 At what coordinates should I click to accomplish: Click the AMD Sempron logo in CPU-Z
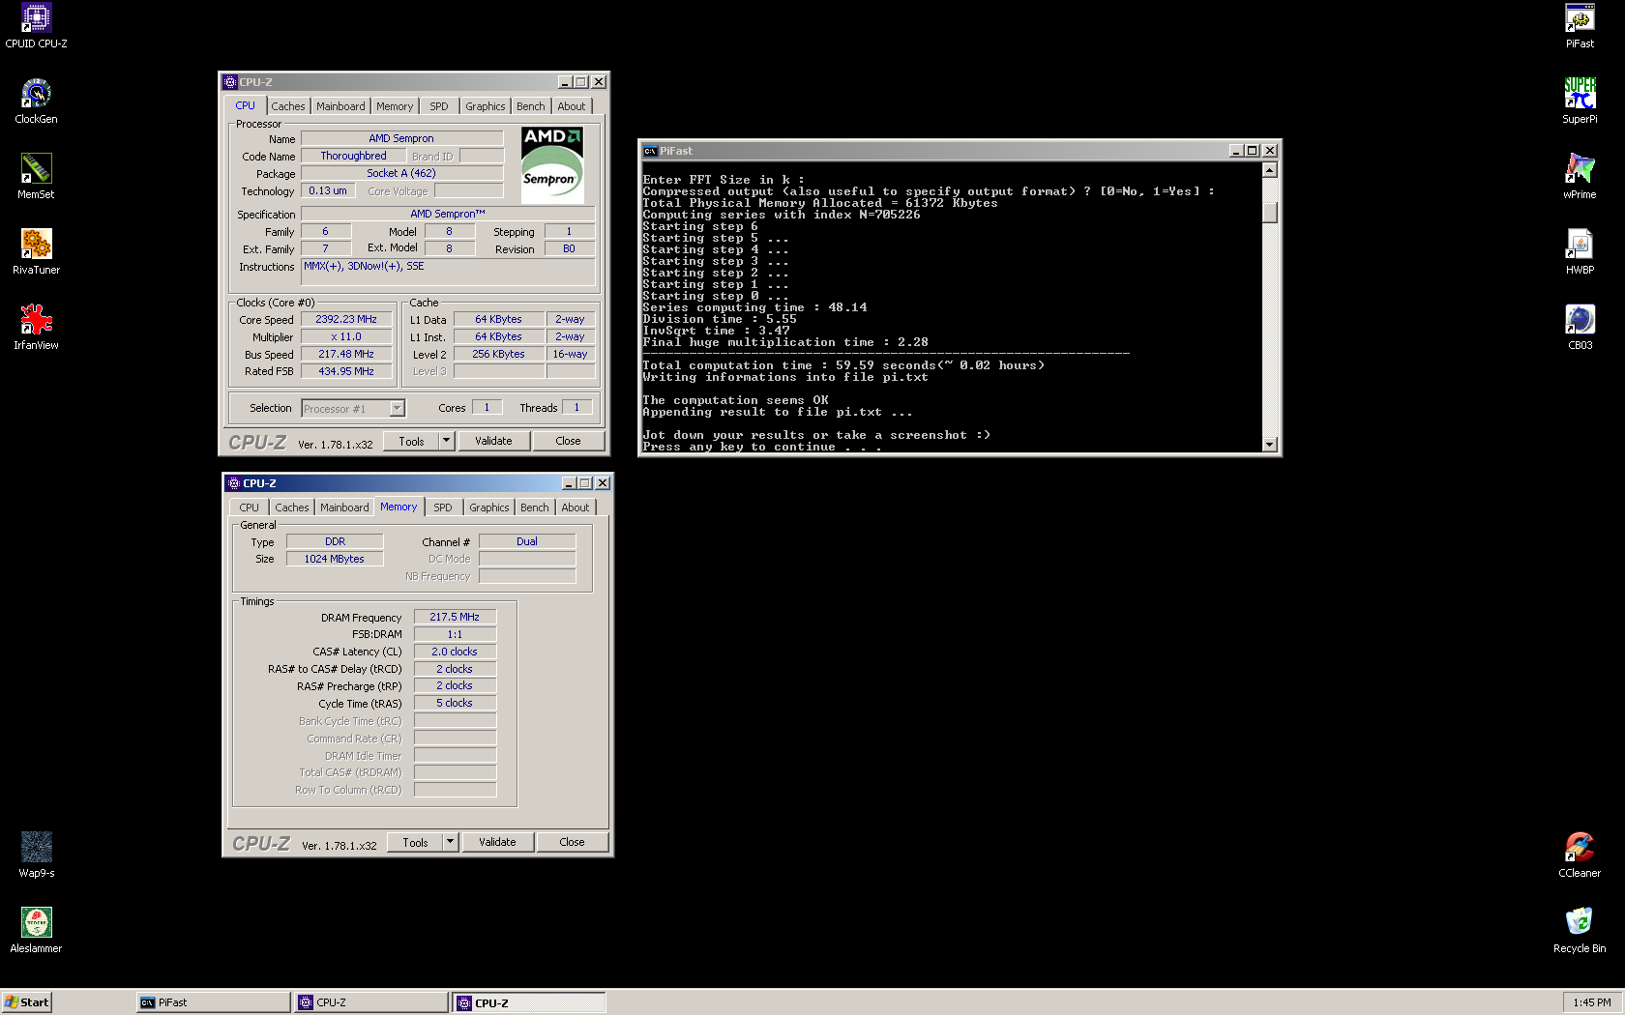tap(552, 165)
